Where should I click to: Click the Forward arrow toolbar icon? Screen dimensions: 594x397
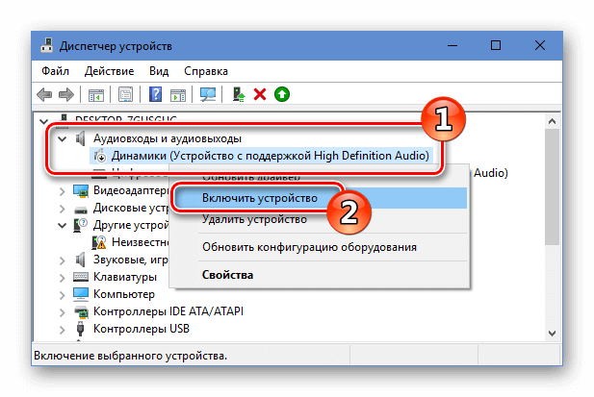(x=66, y=94)
